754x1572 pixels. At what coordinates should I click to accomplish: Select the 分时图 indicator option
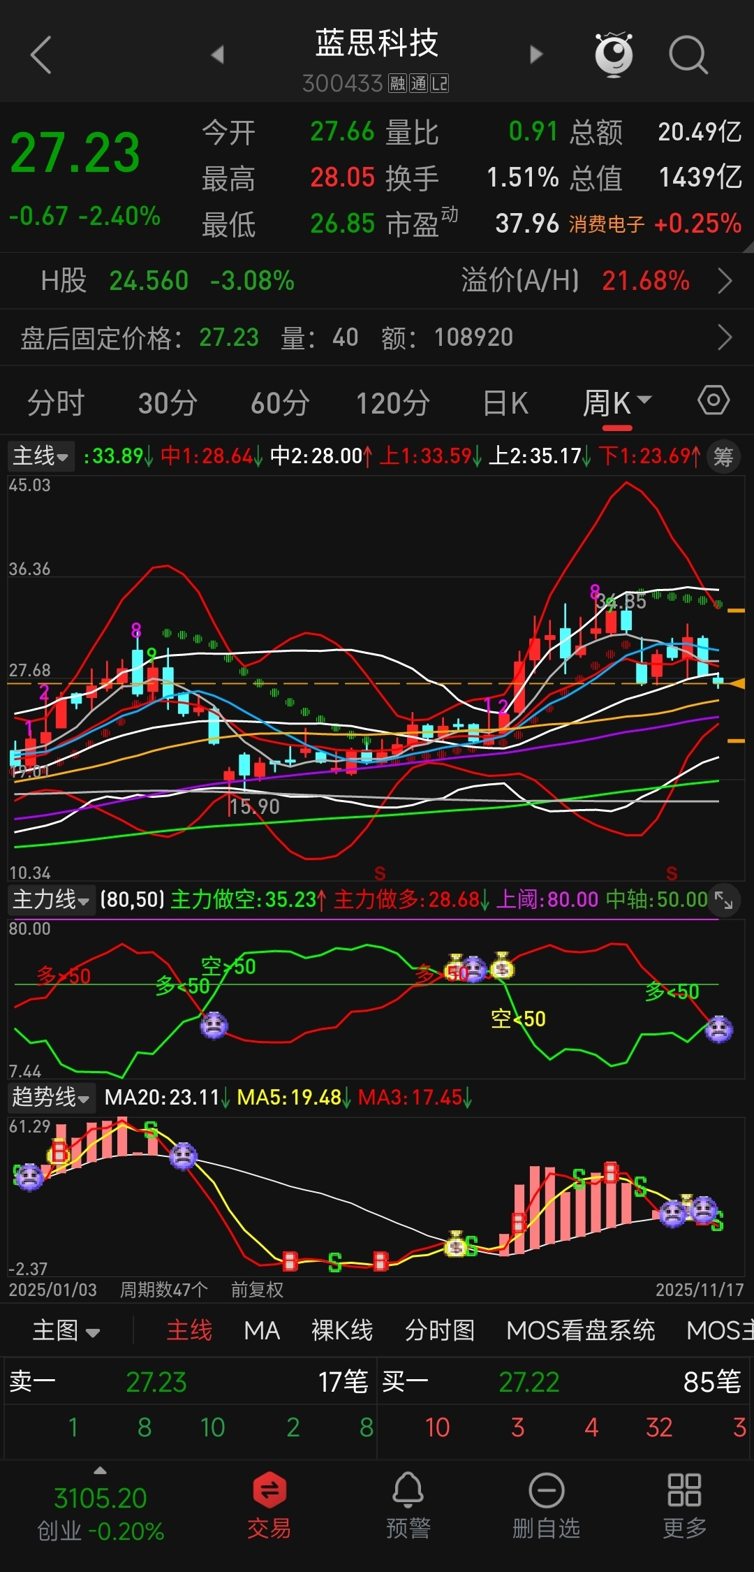coord(440,1330)
